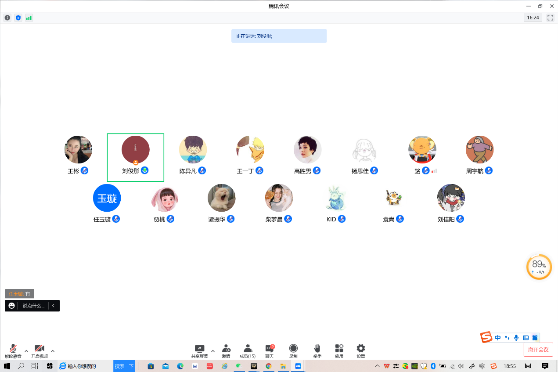Expand audio options arrow beside 解除静音
The width and height of the screenshot is (558, 372).
[x=26, y=351]
